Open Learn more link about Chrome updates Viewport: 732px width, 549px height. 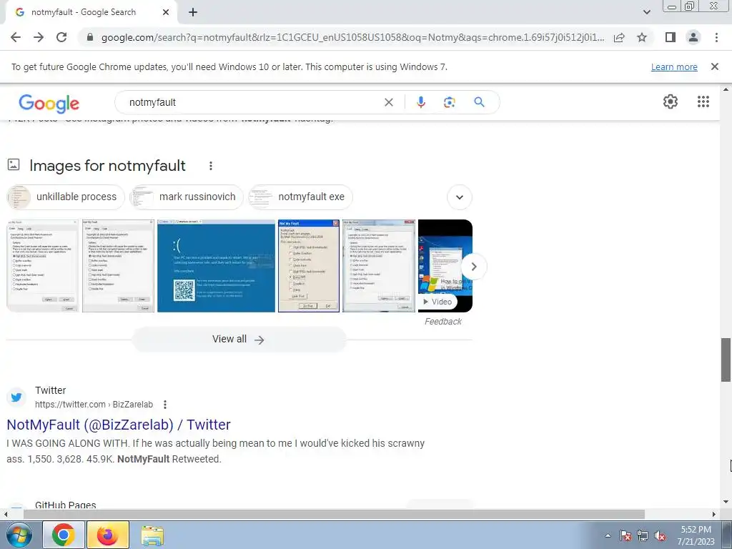click(674, 66)
